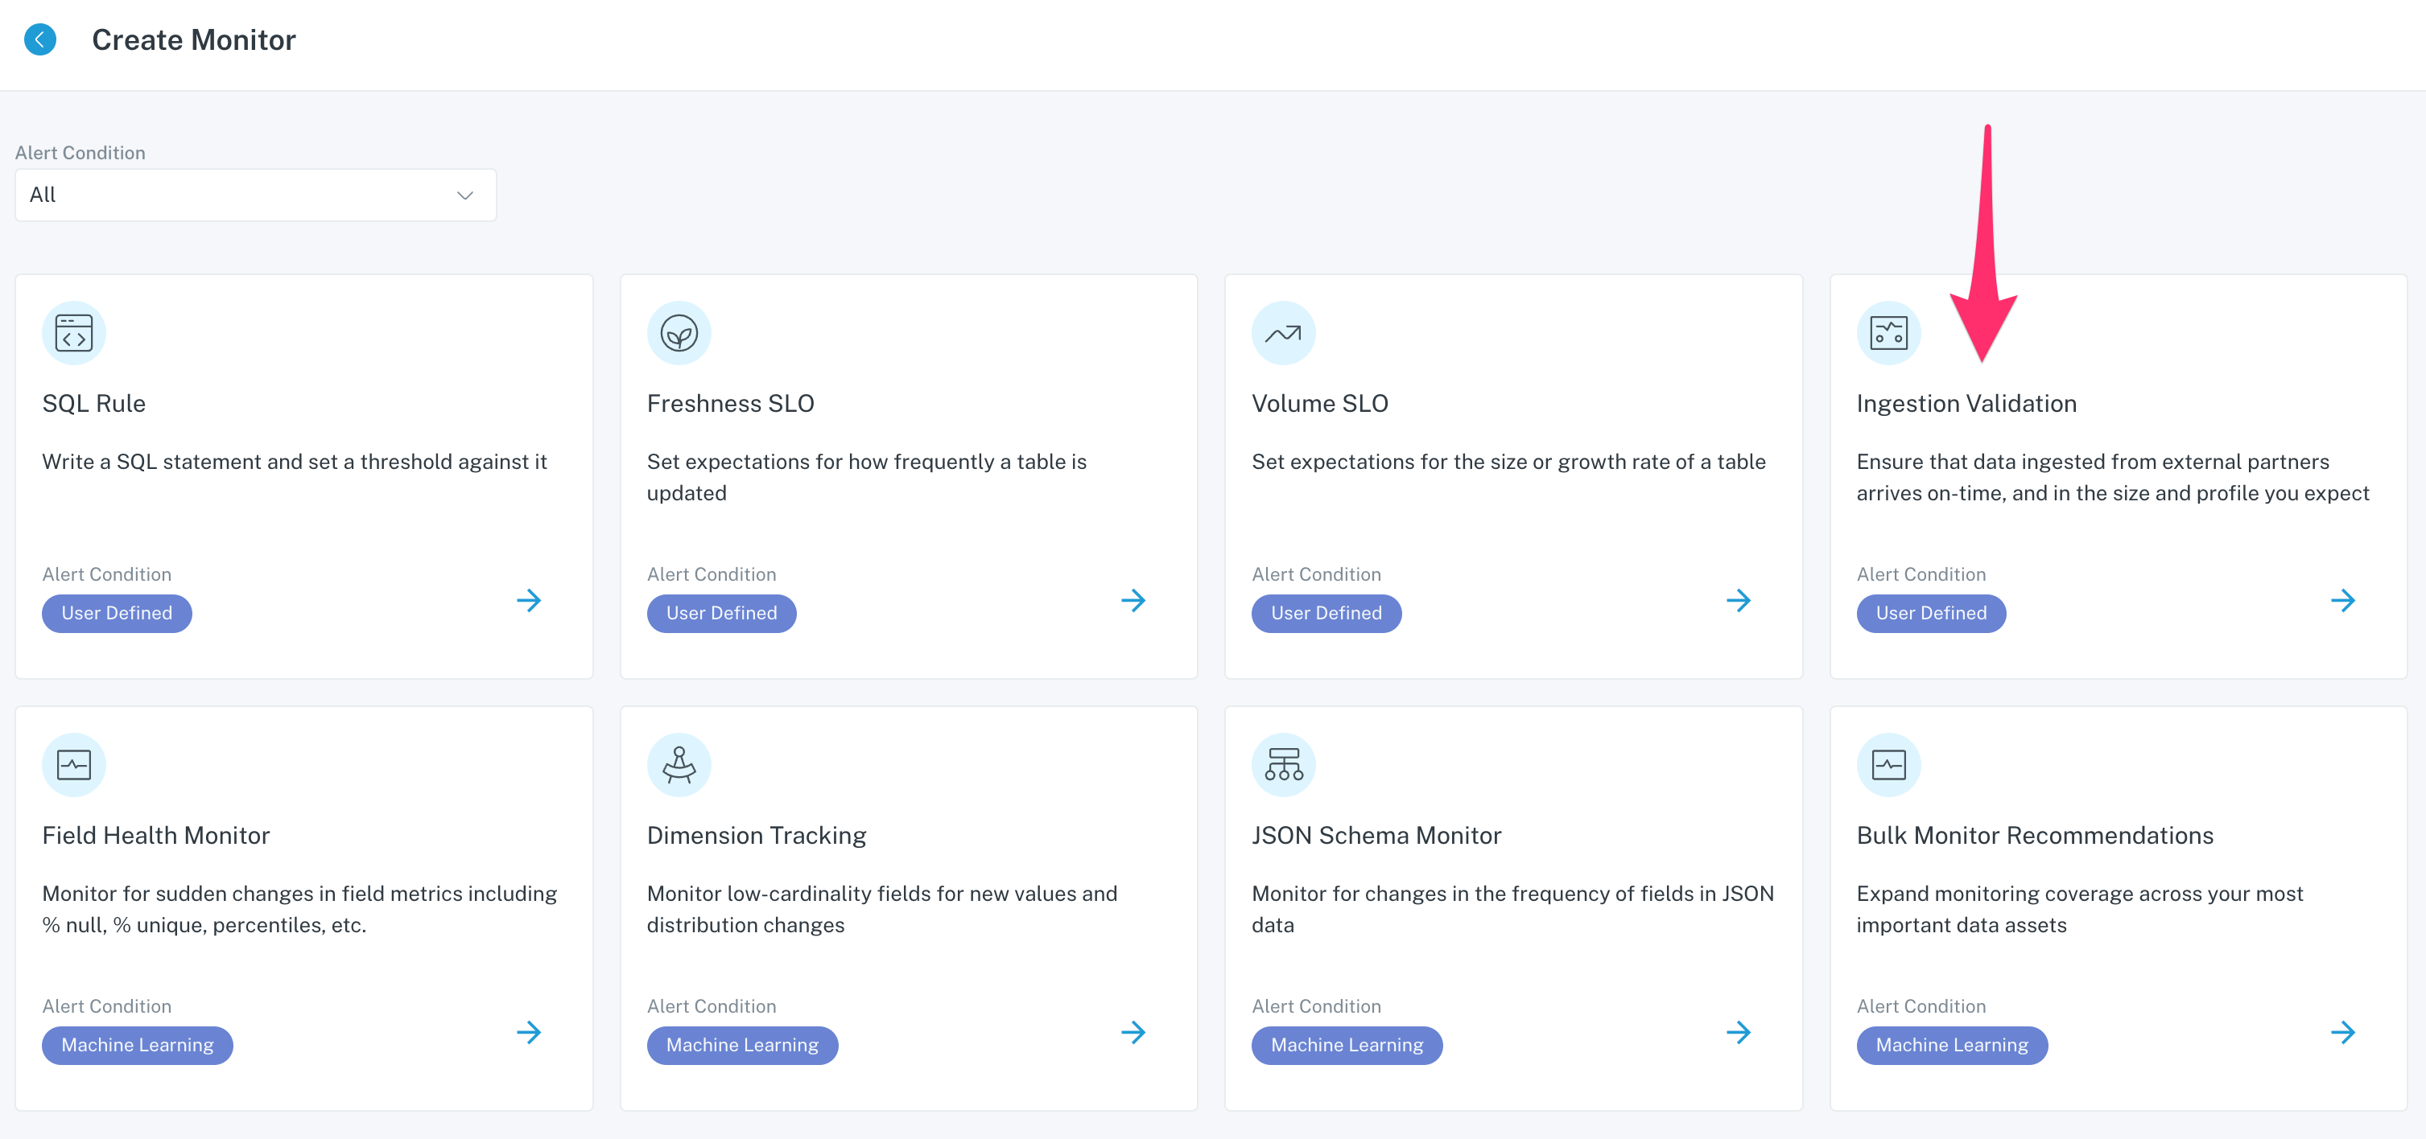Click Machine Learning badge on Dimension Tracking
This screenshot has width=2426, height=1139.
point(742,1046)
